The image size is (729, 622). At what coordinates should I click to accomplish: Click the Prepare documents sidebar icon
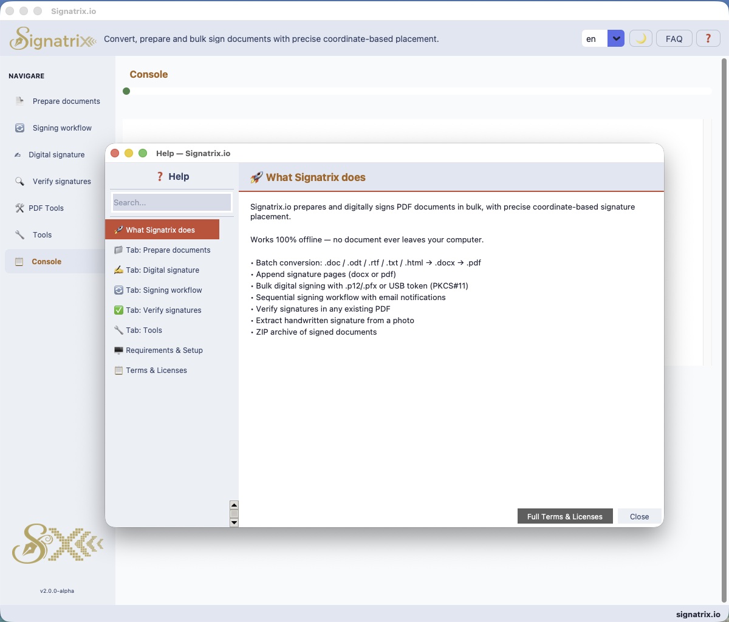20,101
